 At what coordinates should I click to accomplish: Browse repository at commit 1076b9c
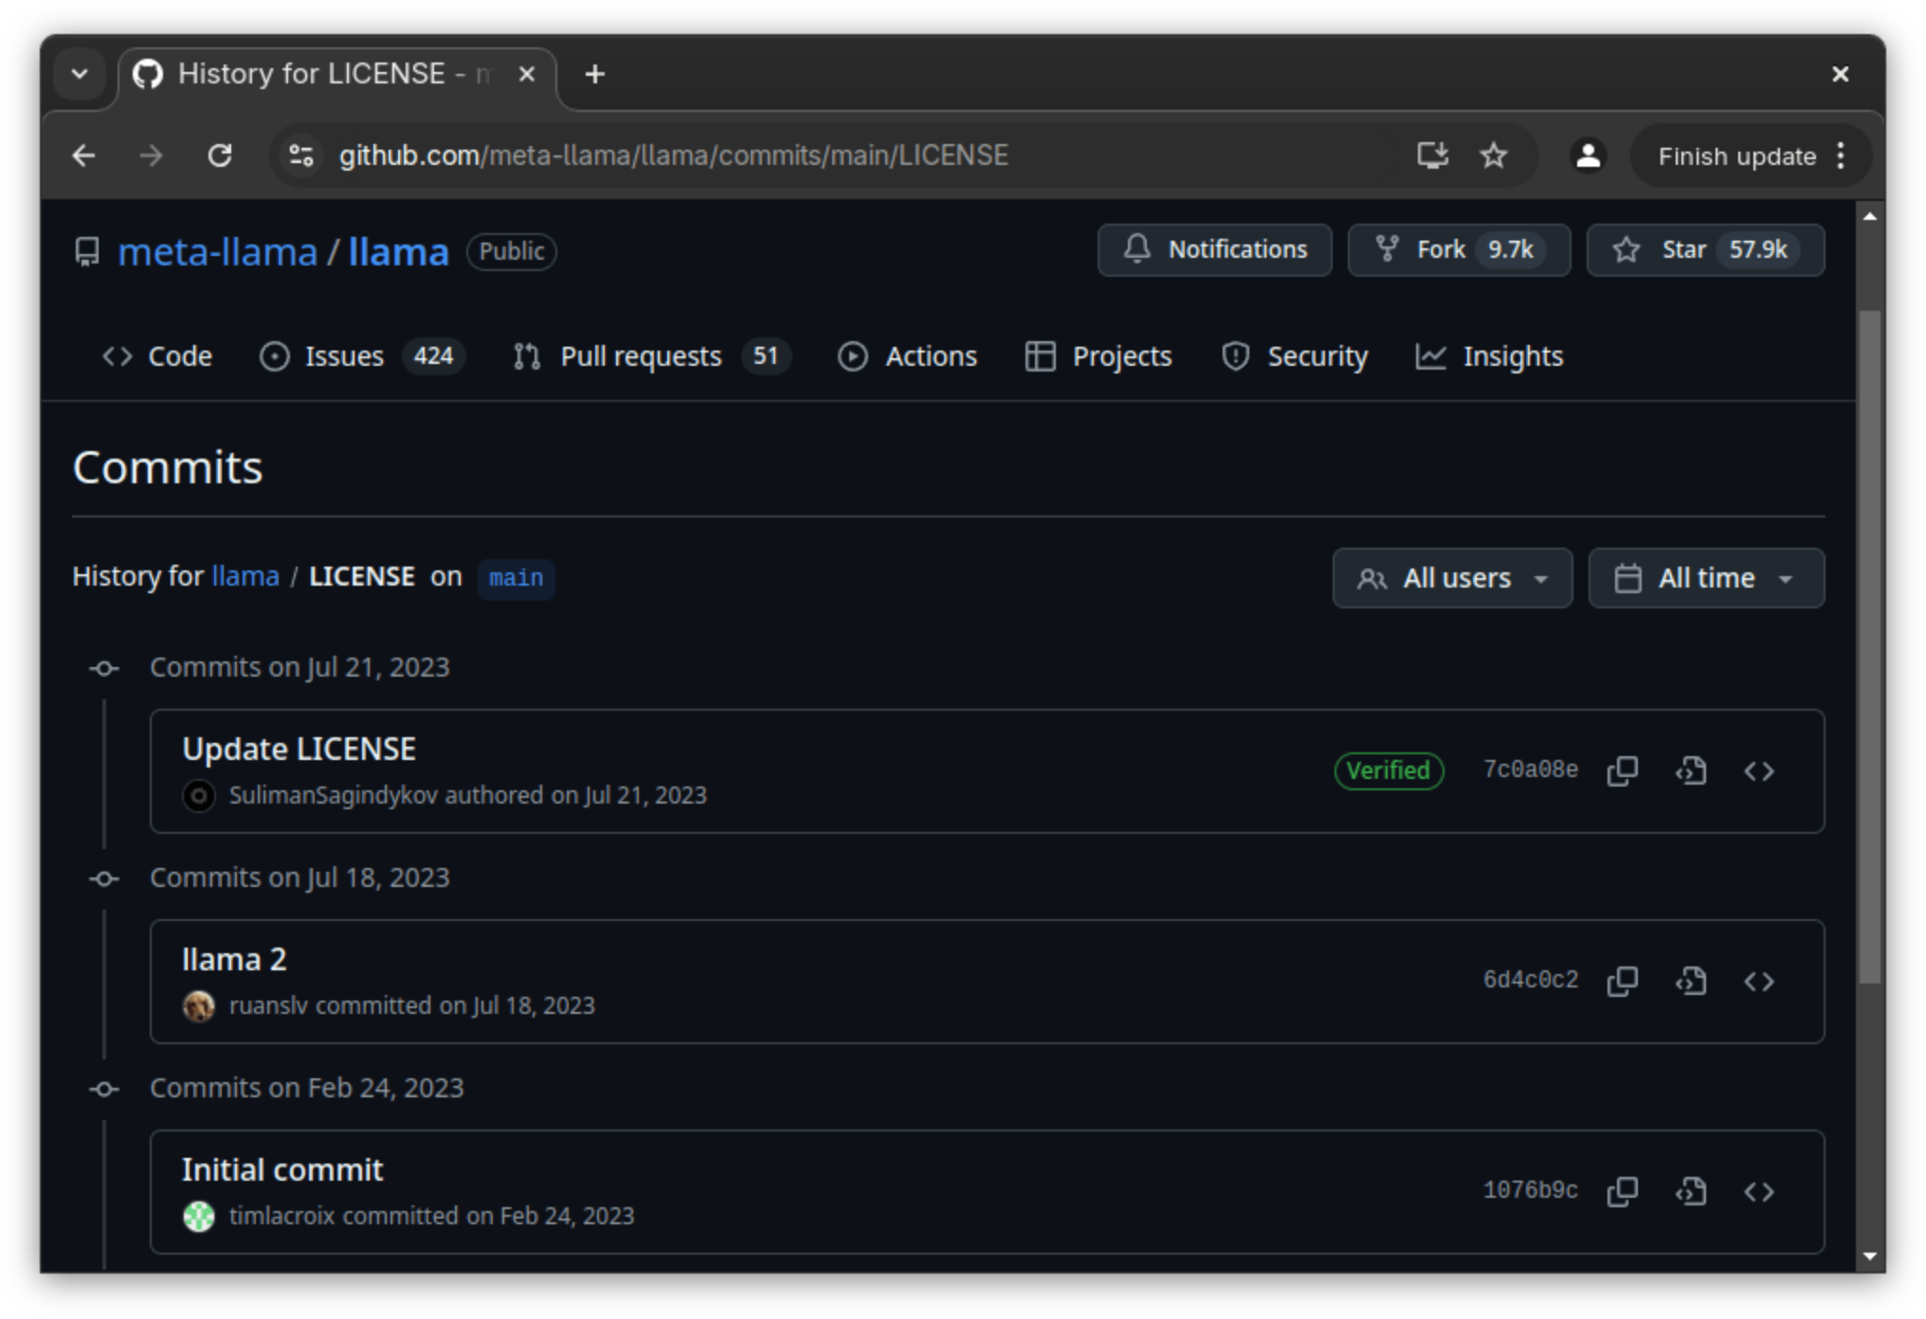[1758, 1191]
